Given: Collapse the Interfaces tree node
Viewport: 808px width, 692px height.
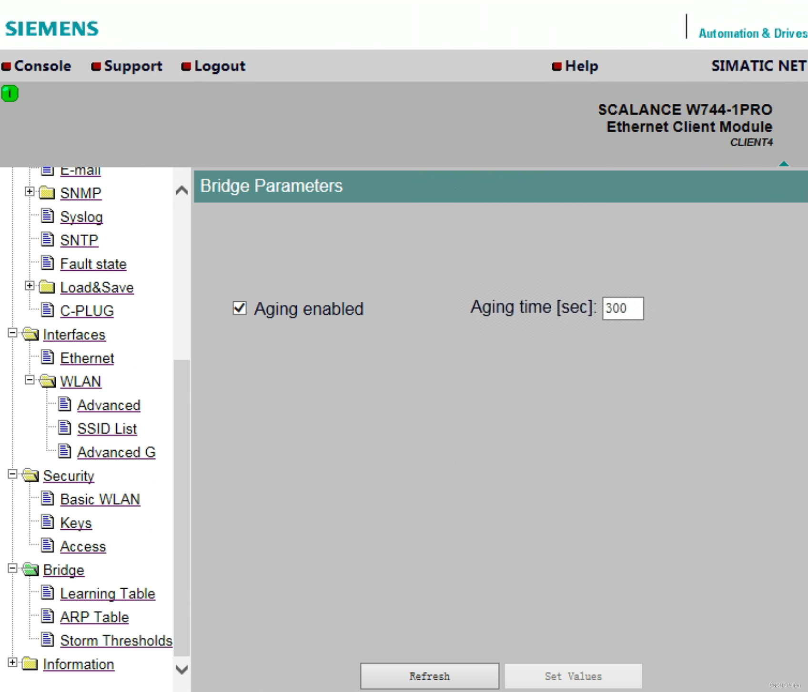Looking at the screenshot, I should (x=12, y=333).
